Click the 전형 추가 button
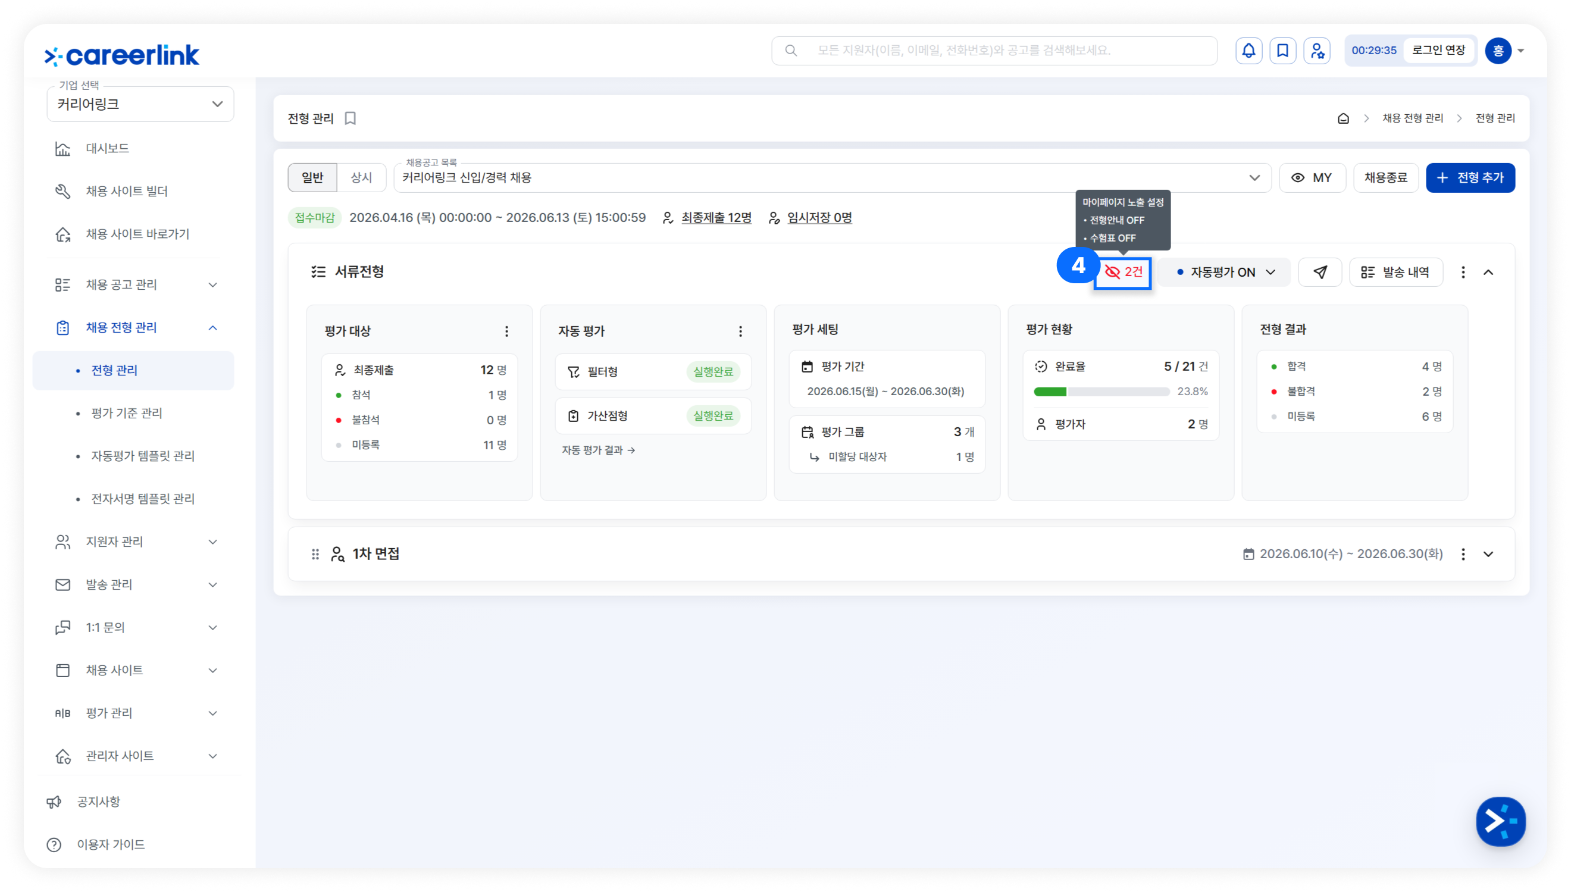The height and width of the screenshot is (892, 1571). (x=1470, y=178)
